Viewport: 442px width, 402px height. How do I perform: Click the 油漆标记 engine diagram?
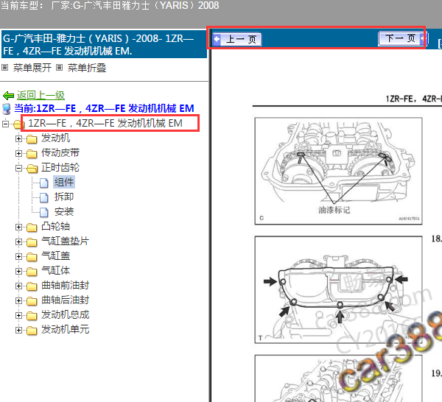(338, 171)
